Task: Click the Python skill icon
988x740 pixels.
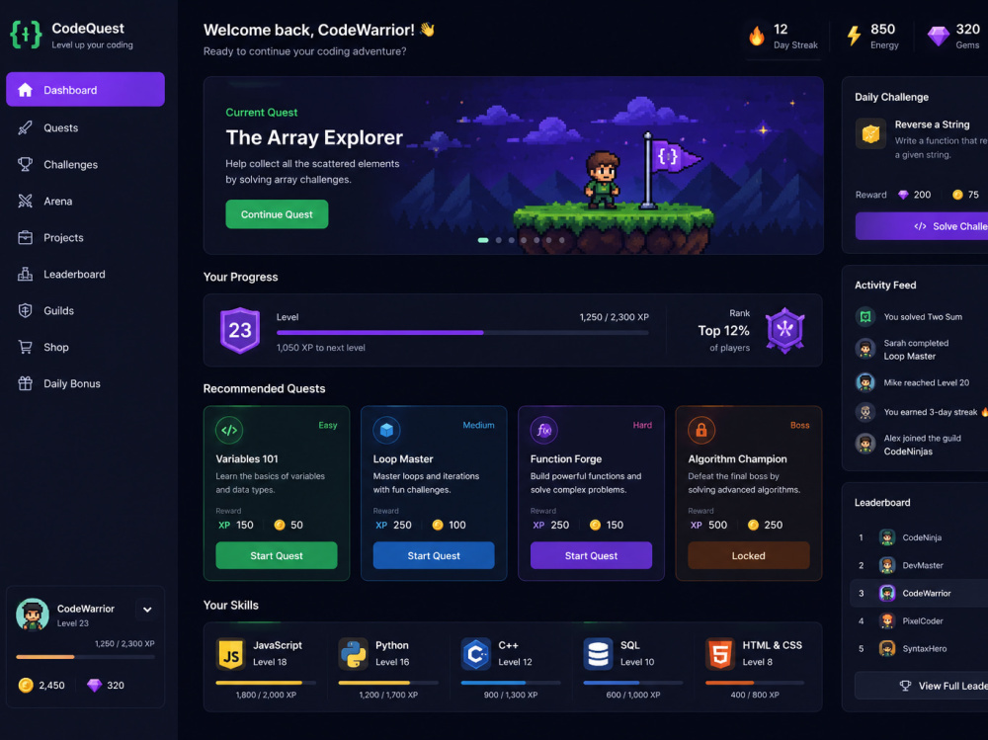Action: [353, 654]
